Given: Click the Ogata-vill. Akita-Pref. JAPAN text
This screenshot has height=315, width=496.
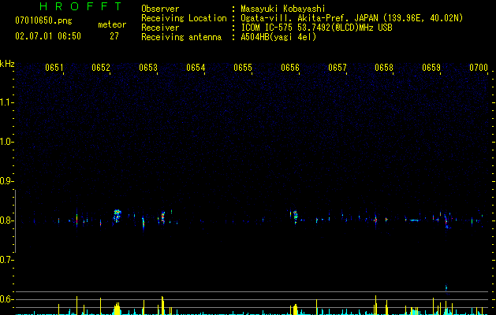Looking at the screenshot, I should [x=309, y=18].
